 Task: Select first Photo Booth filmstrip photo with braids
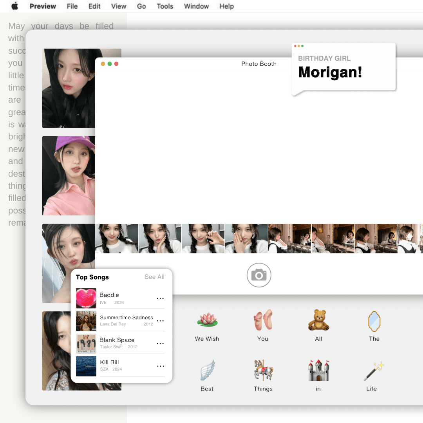(x=117, y=239)
